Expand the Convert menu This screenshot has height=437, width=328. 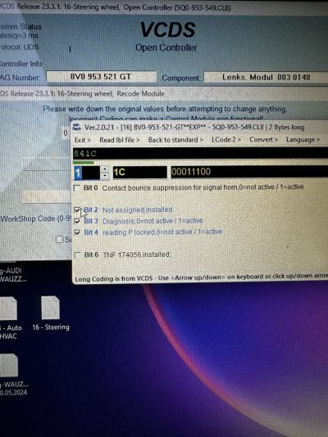[263, 139]
